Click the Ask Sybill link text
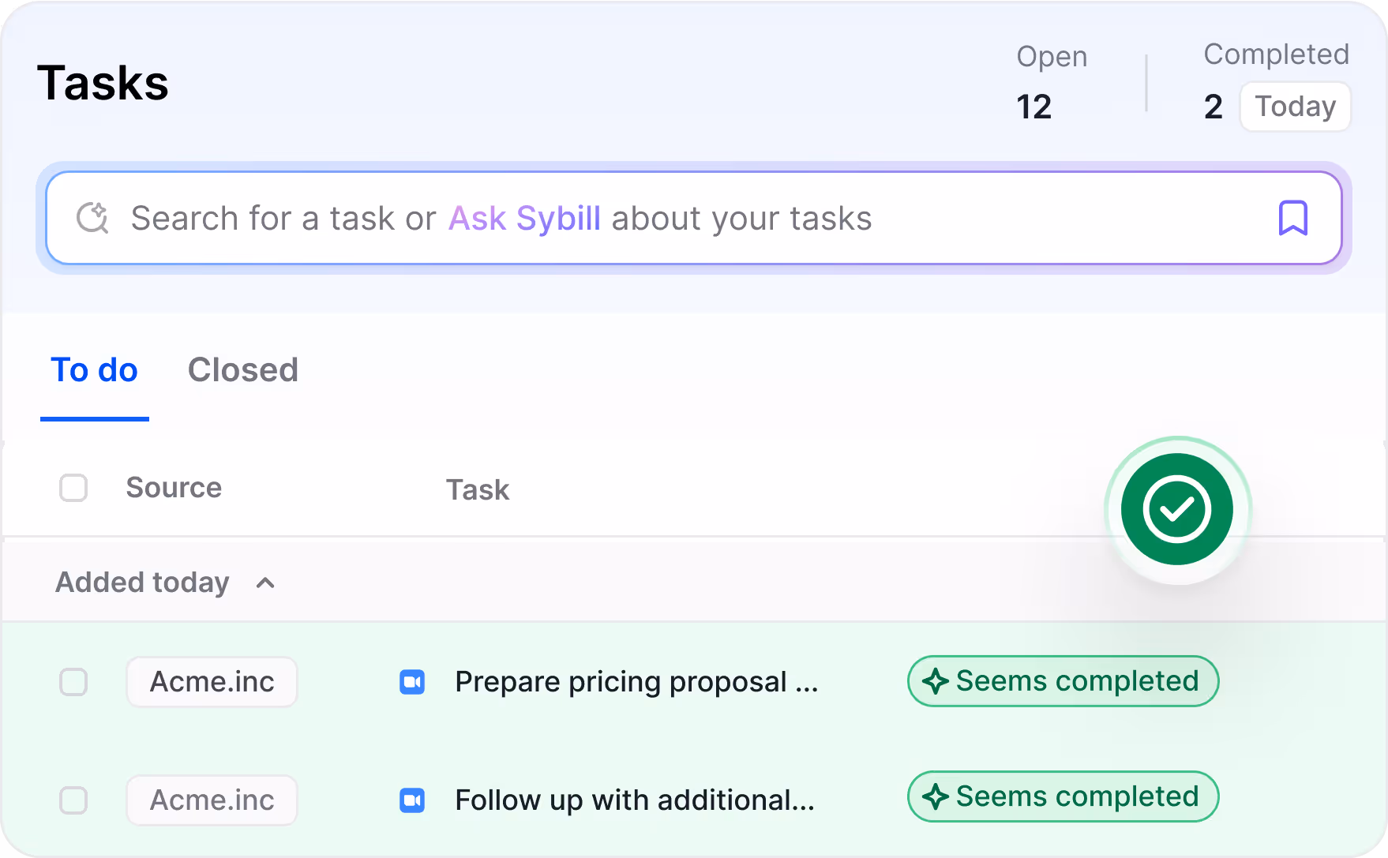This screenshot has width=1388, height=858. pyautogui.click(x=525, y=219)
